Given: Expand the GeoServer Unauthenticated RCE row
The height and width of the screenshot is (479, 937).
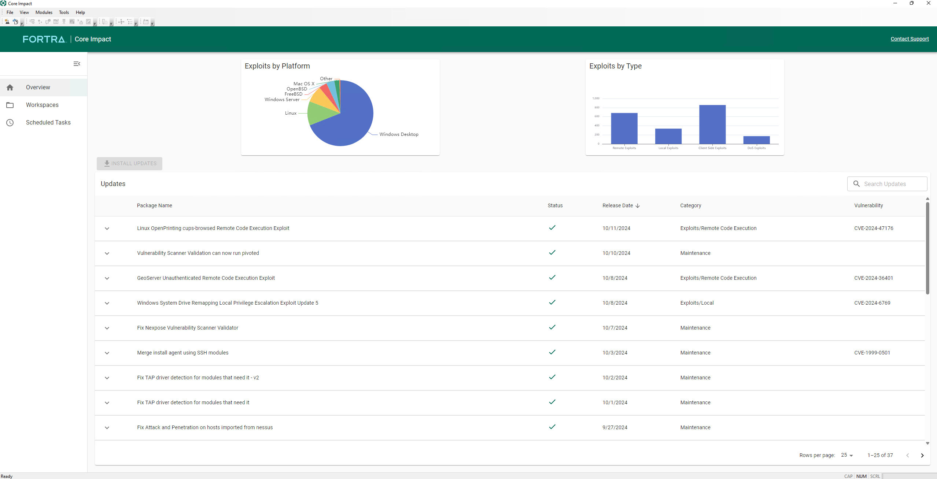Looking at the screenshot, I should coord(107,278).
